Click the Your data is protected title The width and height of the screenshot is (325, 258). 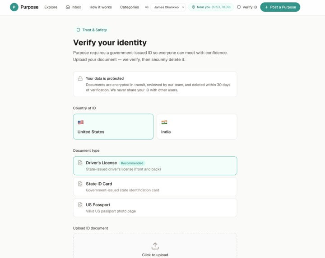105,78
